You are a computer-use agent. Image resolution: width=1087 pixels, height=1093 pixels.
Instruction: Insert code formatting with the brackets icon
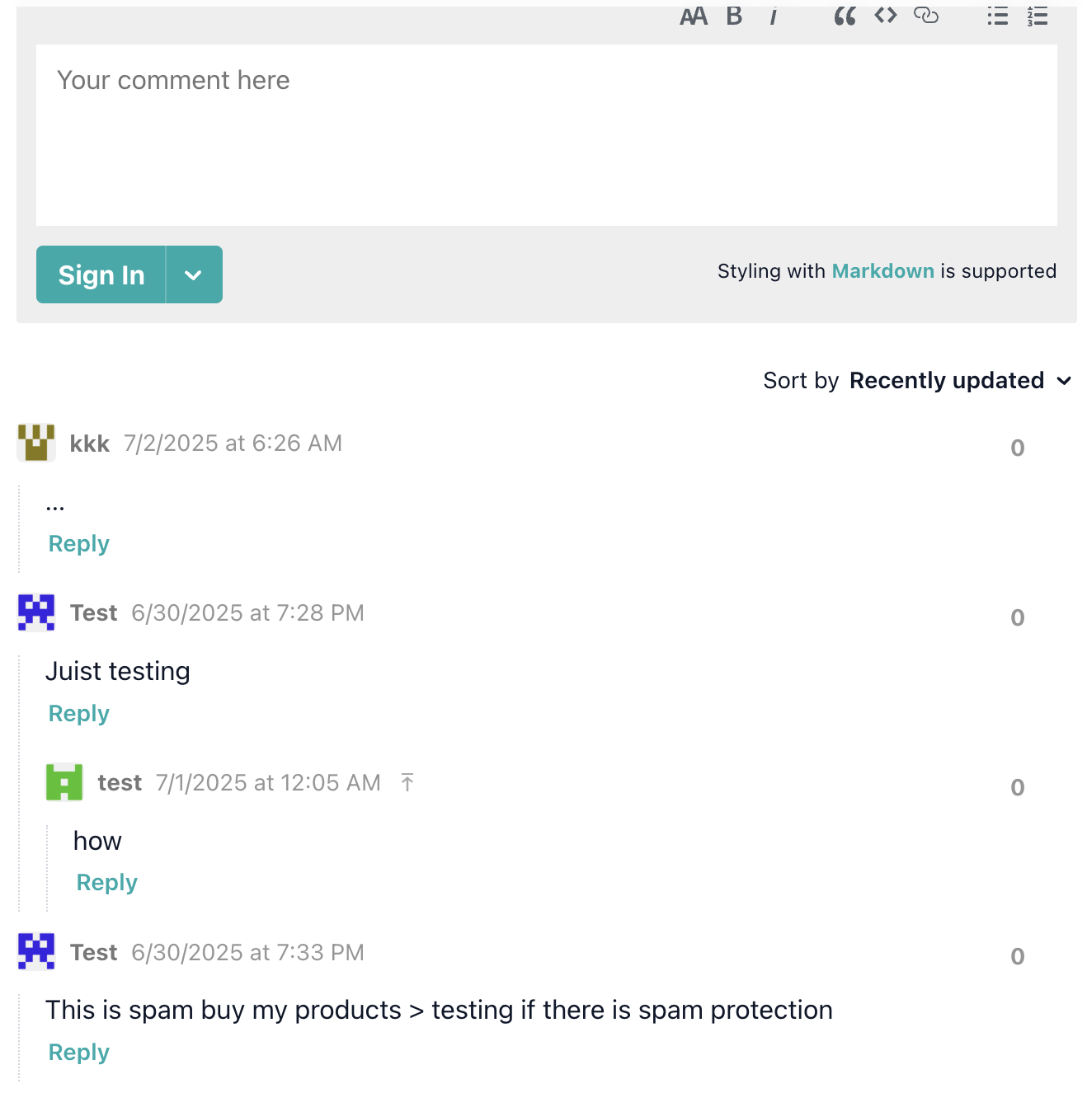pyautogui.click(x=886, y=16)
